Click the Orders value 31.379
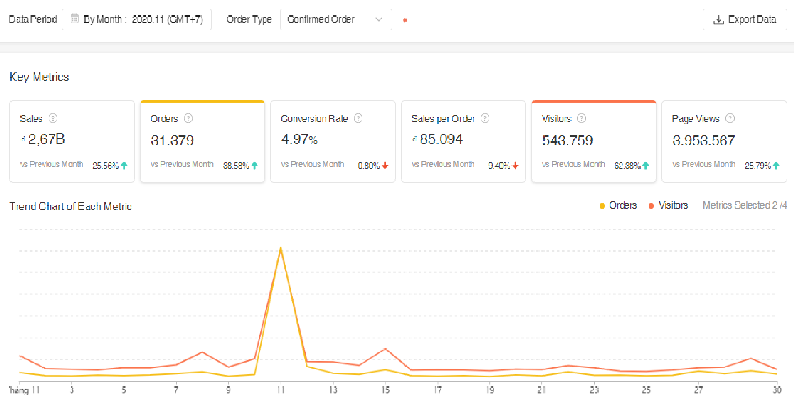Image resolution: width=795 pixels, height=409 pixels. pos(172,140)
